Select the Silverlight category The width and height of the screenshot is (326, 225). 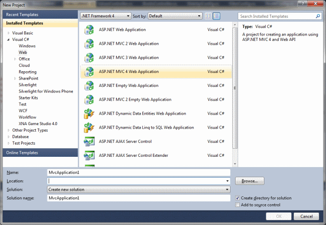click(27, 85)
